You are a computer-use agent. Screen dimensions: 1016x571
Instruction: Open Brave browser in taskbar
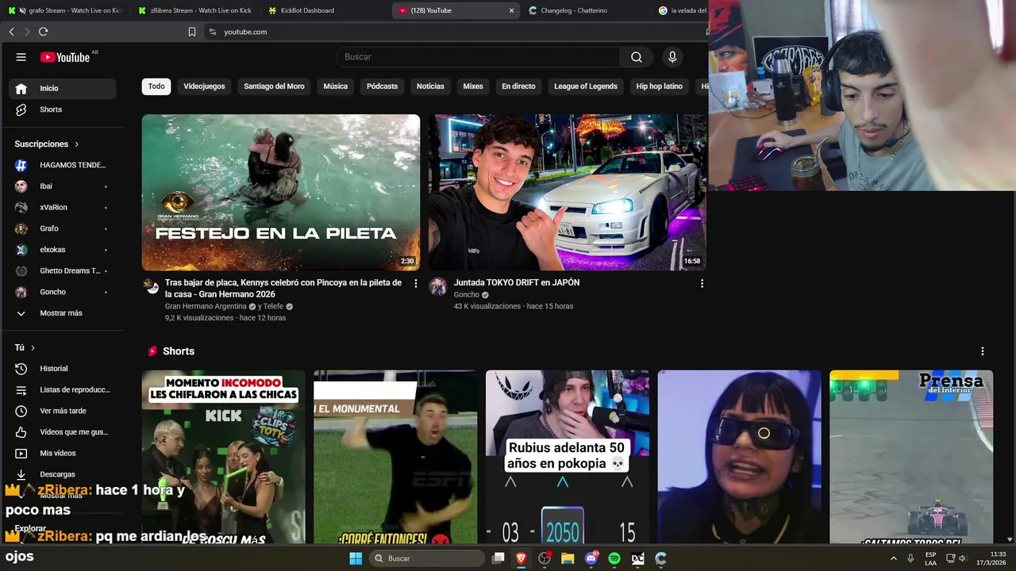(521, 558)
